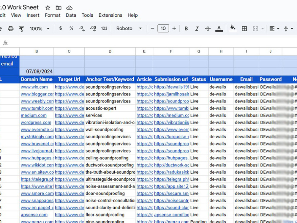
Task: Check the cloud document status icon
Action: pos(69,8)
